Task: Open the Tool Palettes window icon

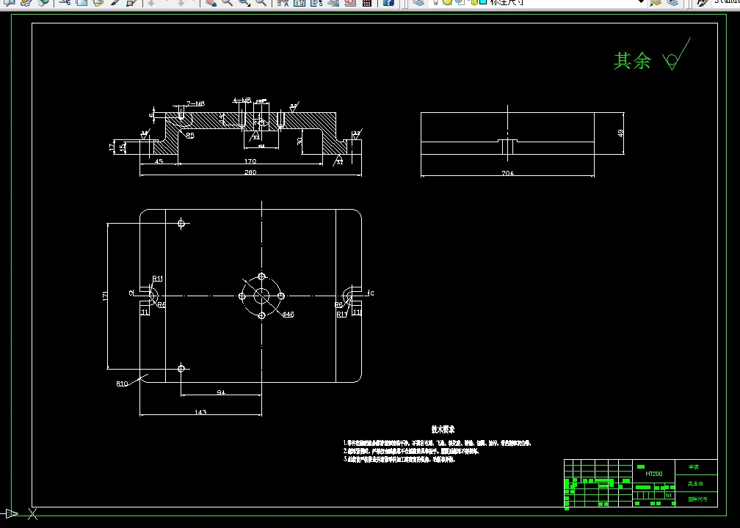Action: (316, 2)
